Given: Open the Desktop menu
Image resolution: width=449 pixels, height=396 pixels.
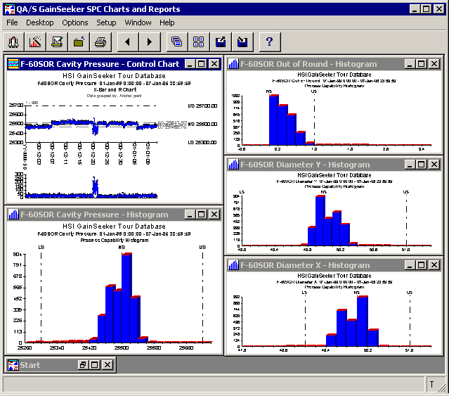Looking at the screenshot, I should 39,23.
